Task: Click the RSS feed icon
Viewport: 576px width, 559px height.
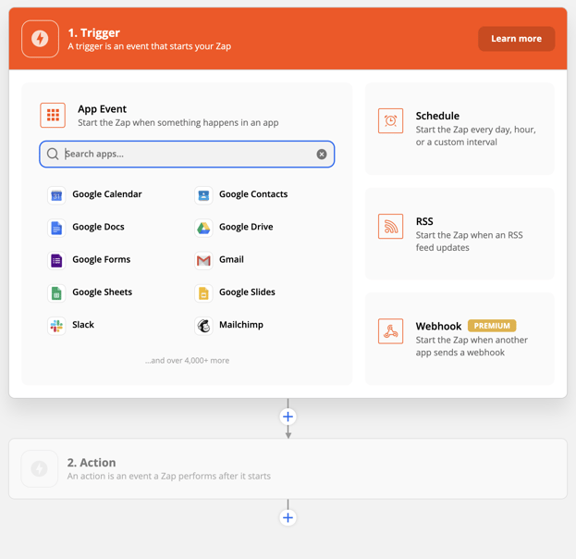Action: [390, 226]
